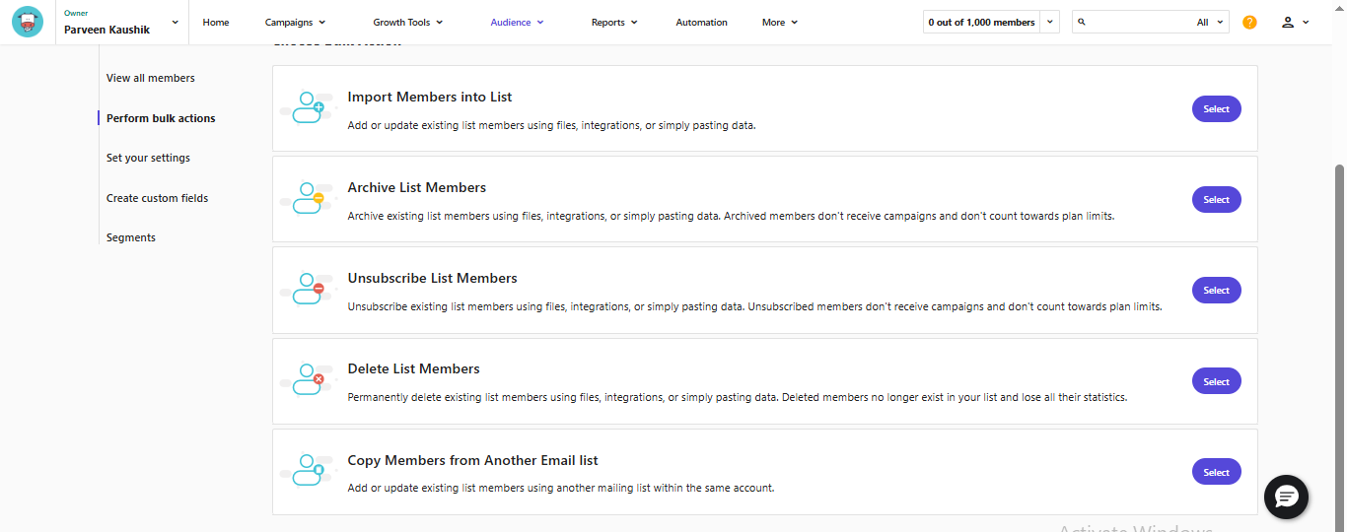Go to the Automation menu item

tap(701, 22)
